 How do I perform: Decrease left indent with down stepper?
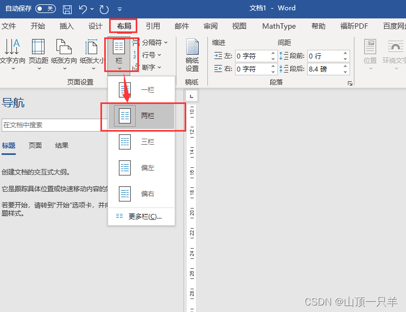click(273, 59)
